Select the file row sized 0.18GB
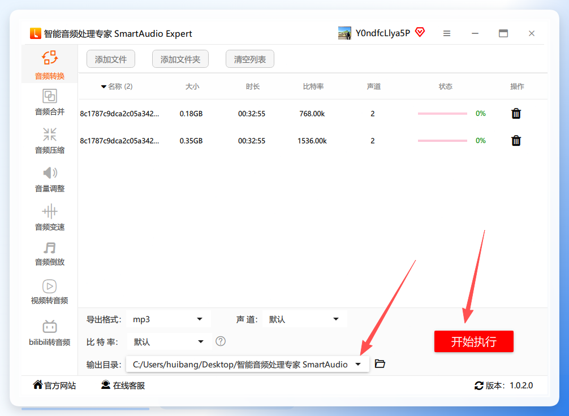This screenshot has width=569, height=416. pos(313,114)
